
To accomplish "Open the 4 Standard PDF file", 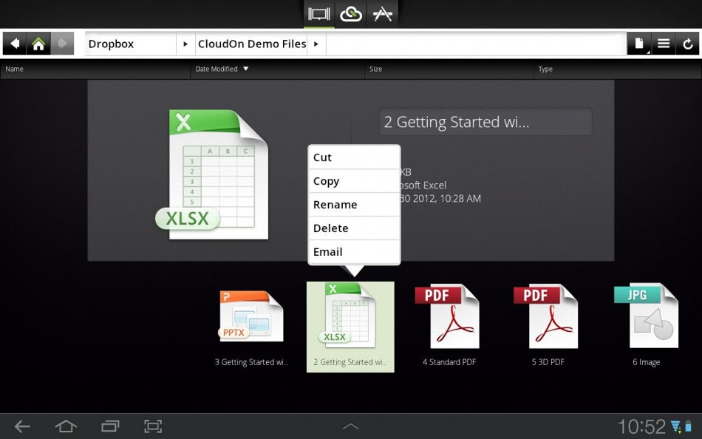I will click(x=448, y=316).
